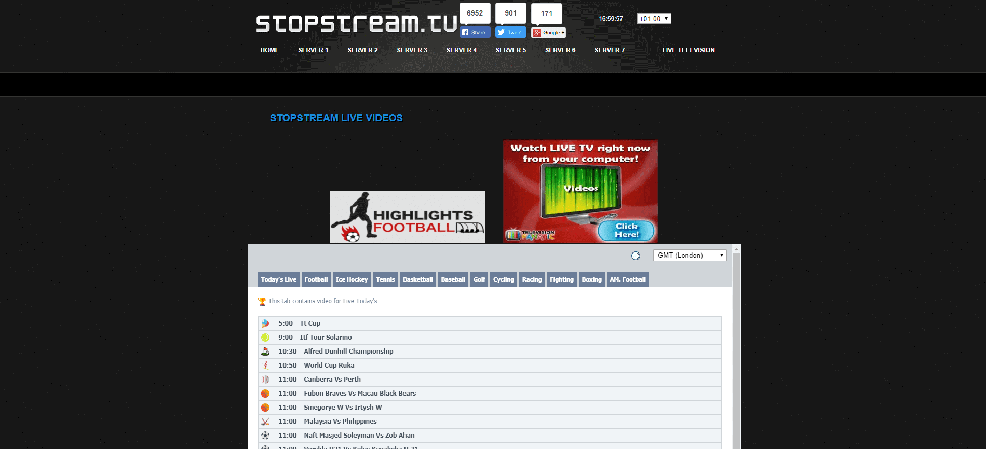Open the Tt Cup event row
Image resolution: width=986 pixels, height=449 pixels.
[490, 323]
